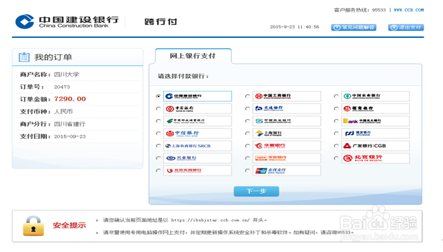Click the order amount 7290.00

(x=70, y=99)
